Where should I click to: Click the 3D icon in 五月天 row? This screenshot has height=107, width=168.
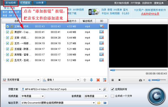pos(102,60)
